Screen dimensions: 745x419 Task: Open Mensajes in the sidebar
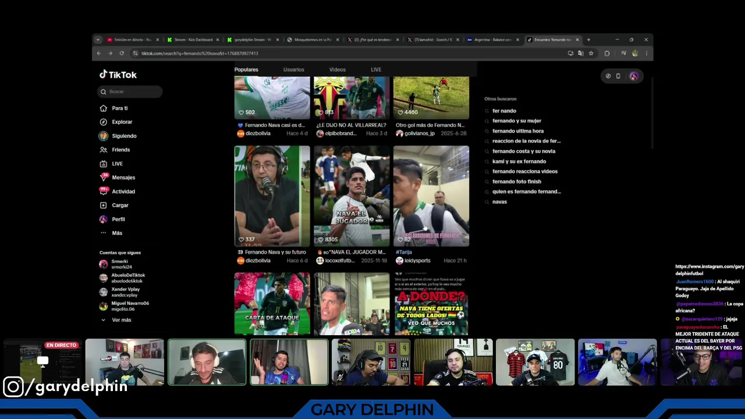pos(118,177)
